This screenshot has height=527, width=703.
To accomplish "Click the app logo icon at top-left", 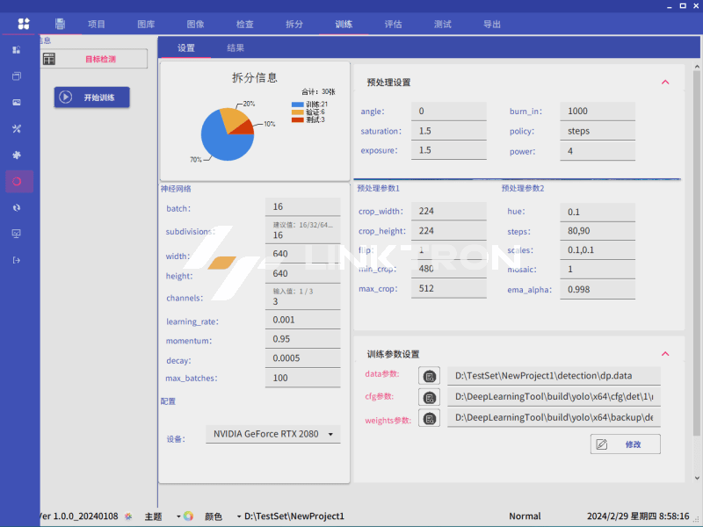I will tap(24, 24).
